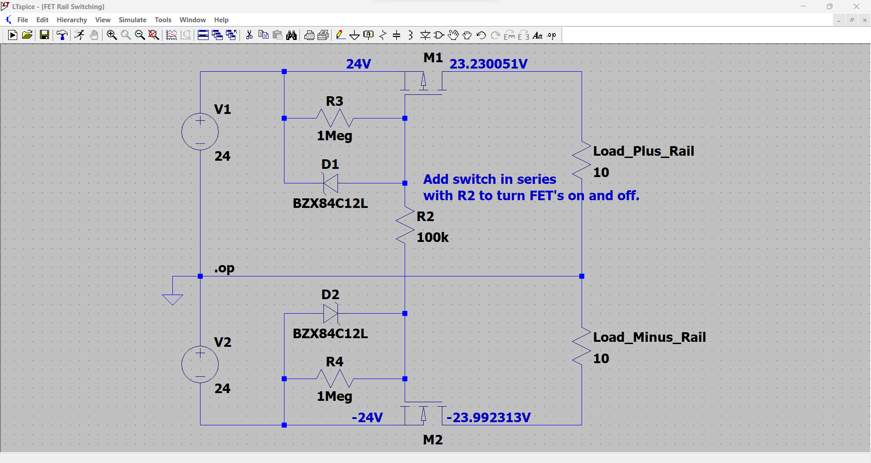The width and height of the screenshot is (871, 463).
Task: Open the Simulate menu
Action: (132, 20)
